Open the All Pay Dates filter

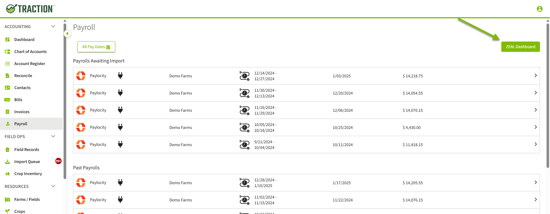(96, 47)
